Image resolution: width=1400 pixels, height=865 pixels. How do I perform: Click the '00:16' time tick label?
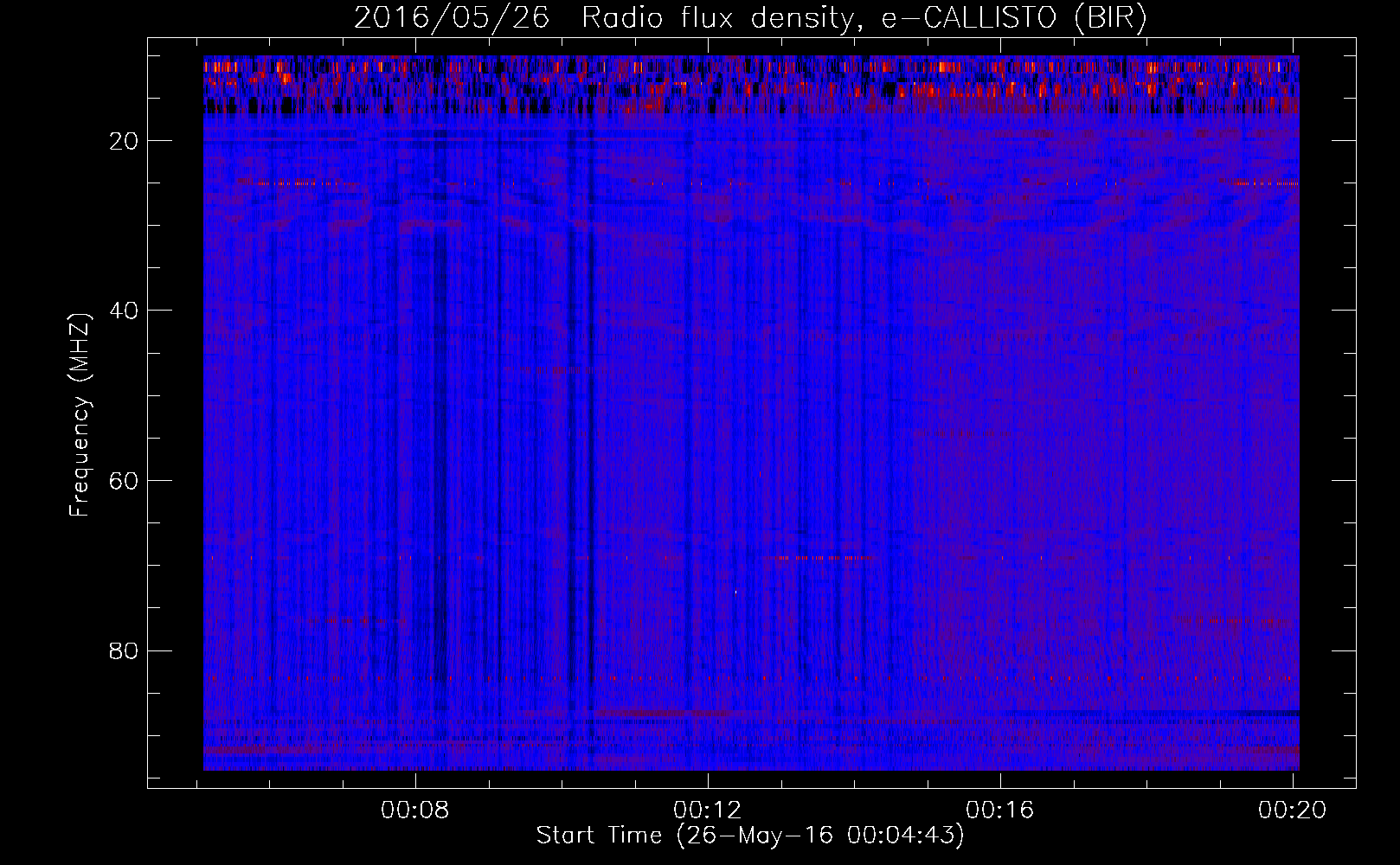[1000, 810]
